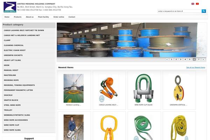Open the Greenpin vertical clamp image

coord(178,88)
